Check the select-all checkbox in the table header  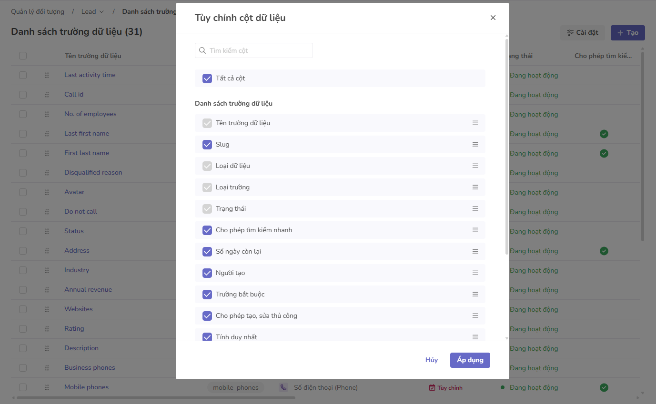(22, 56)
